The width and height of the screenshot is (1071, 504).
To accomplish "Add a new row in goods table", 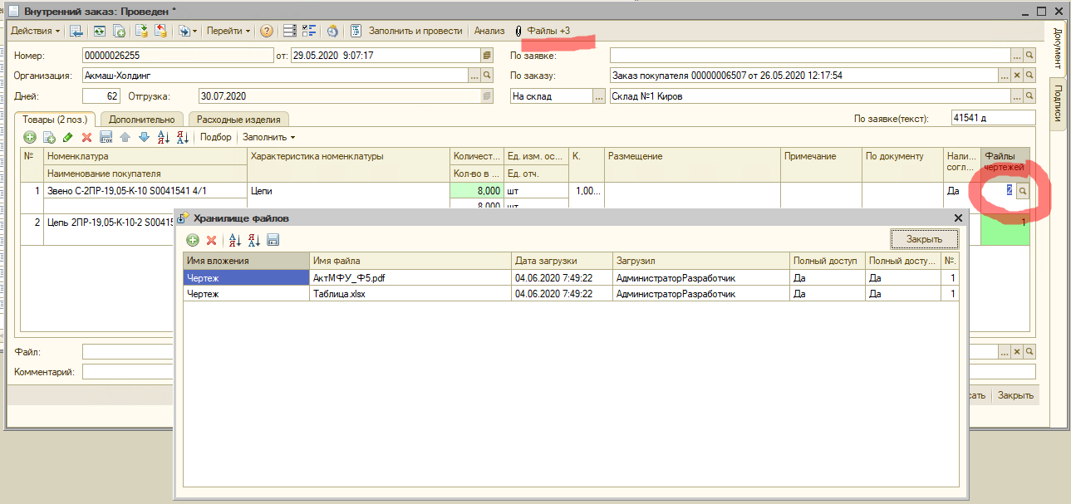I will (30, 137).
